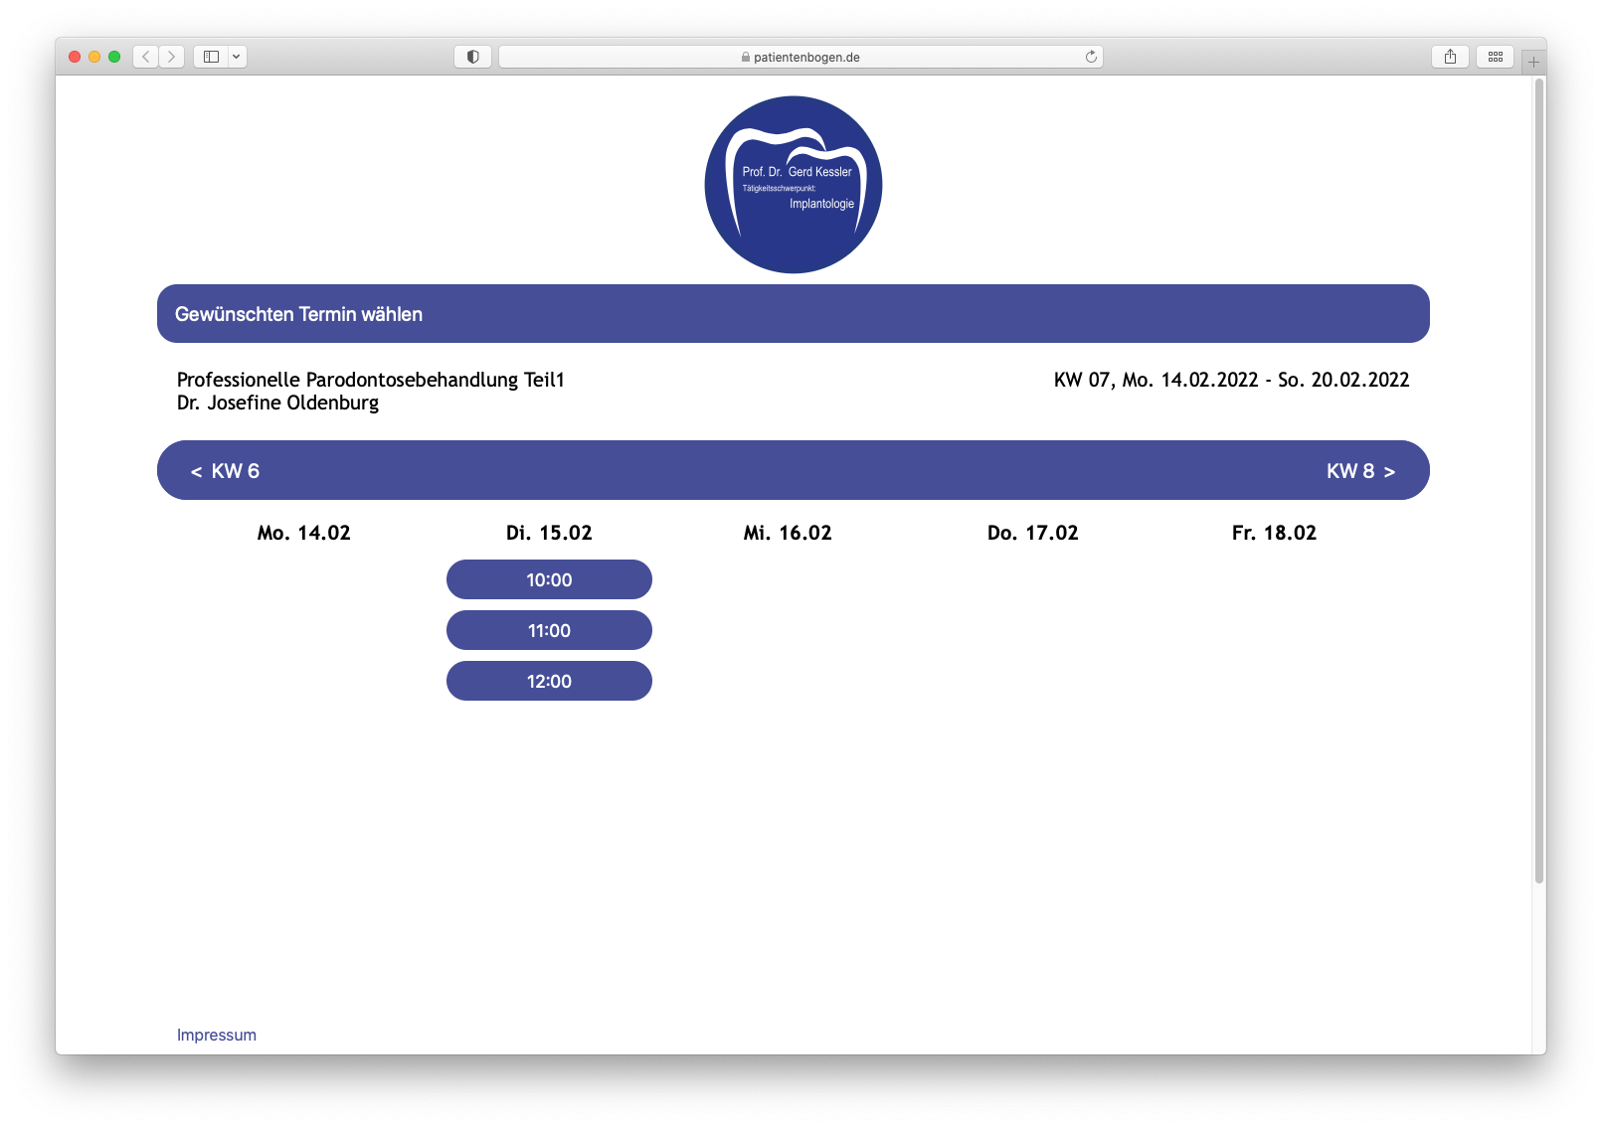1602x1128 pixels.
Task: Click the privacy report shield icon
Action: coord(472,57)
